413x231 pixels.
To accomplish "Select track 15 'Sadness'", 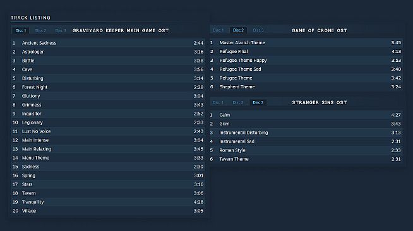I will (x=108, y=167).
